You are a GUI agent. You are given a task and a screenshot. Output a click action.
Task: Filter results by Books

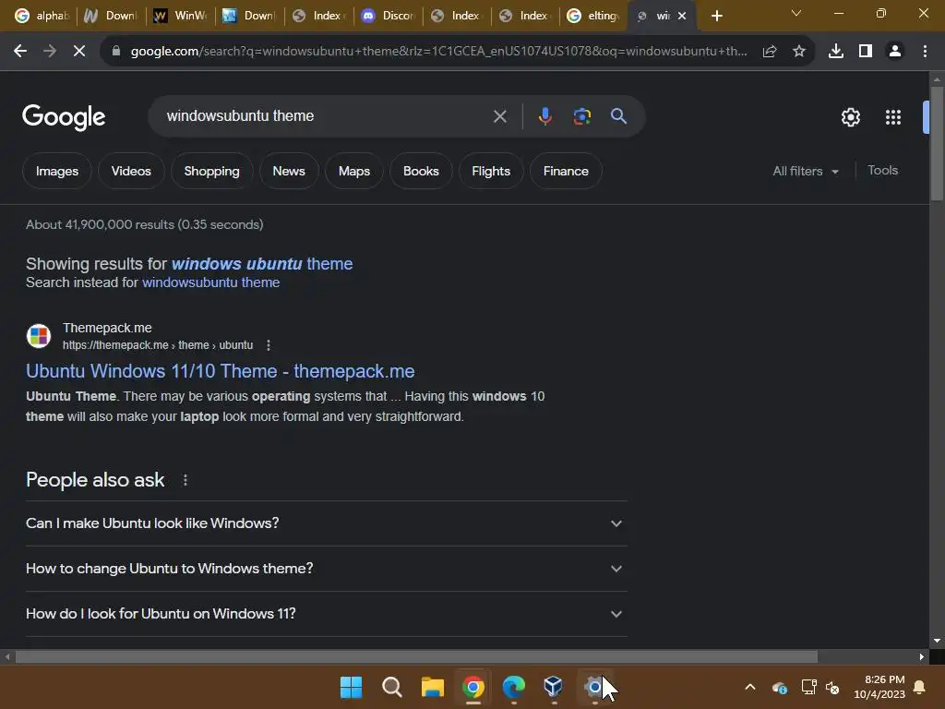(x=421, y=171)
